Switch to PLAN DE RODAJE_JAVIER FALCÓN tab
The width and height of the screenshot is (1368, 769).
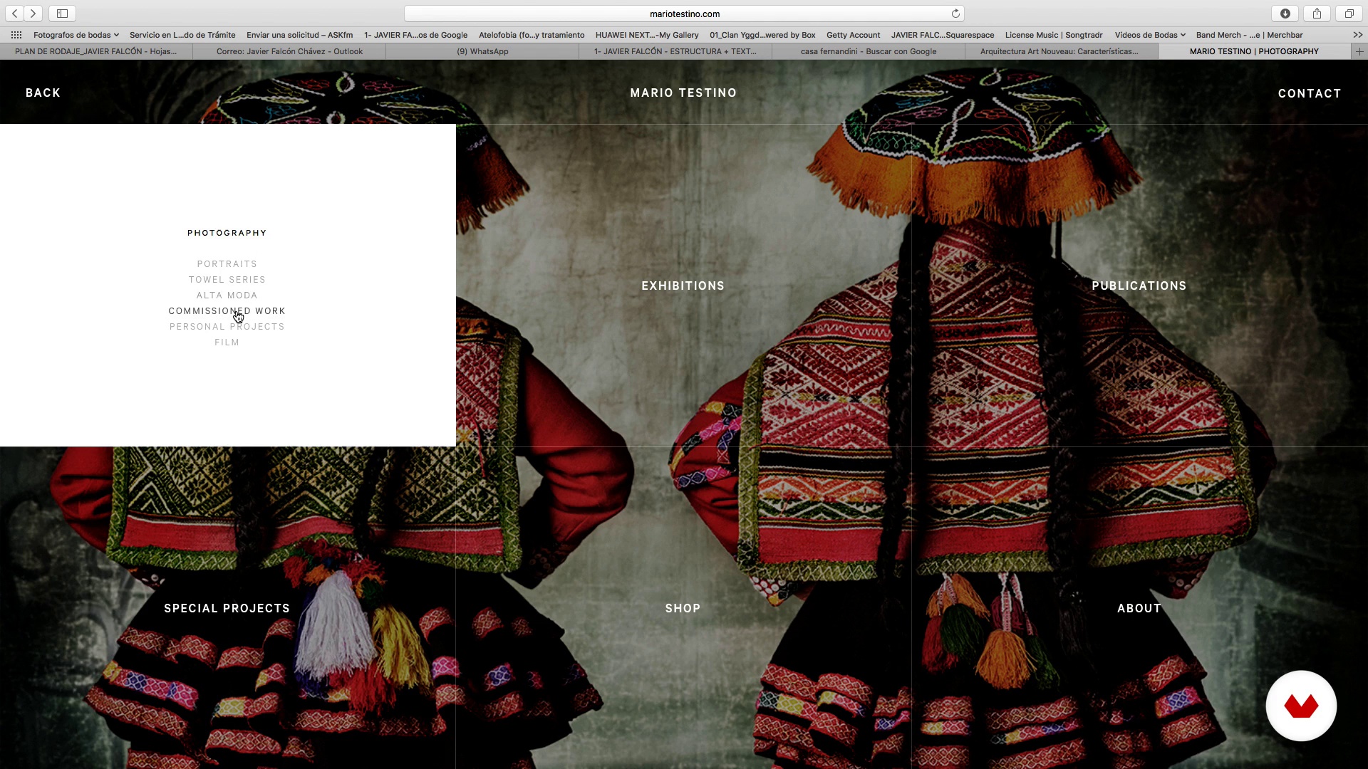click(x=96, y=51)
